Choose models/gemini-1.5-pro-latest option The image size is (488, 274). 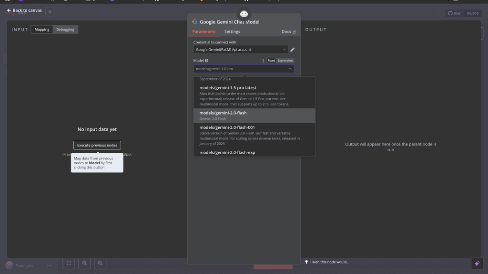tap(254, 95)
